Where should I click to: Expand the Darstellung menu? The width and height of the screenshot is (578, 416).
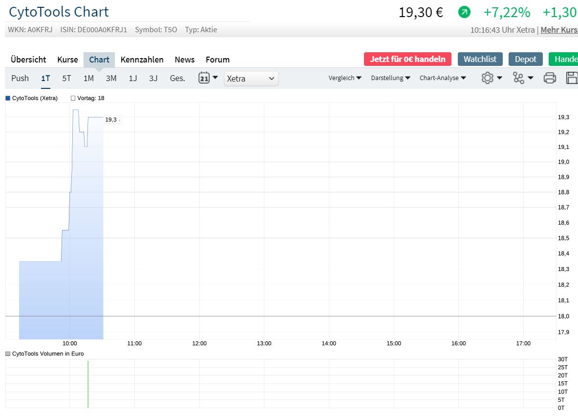[390, 78]
